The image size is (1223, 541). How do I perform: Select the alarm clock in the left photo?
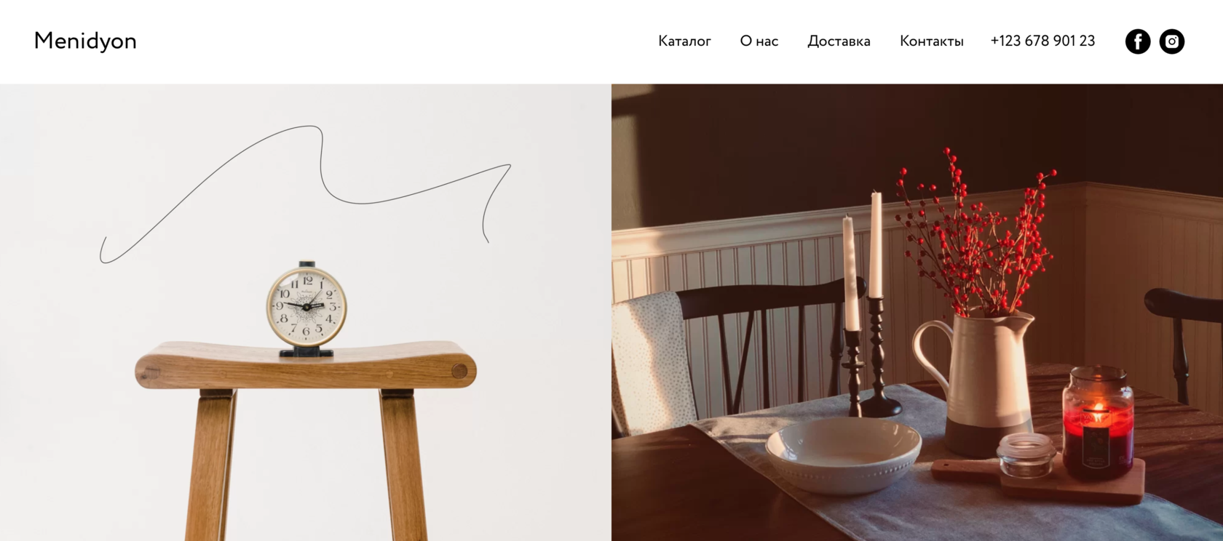click(x=306, y=309)
